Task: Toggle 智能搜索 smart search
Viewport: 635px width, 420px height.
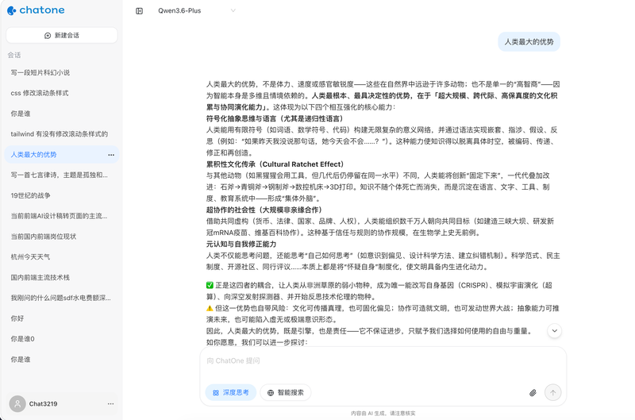Action: pyautogui.click(x=286, y=392)
